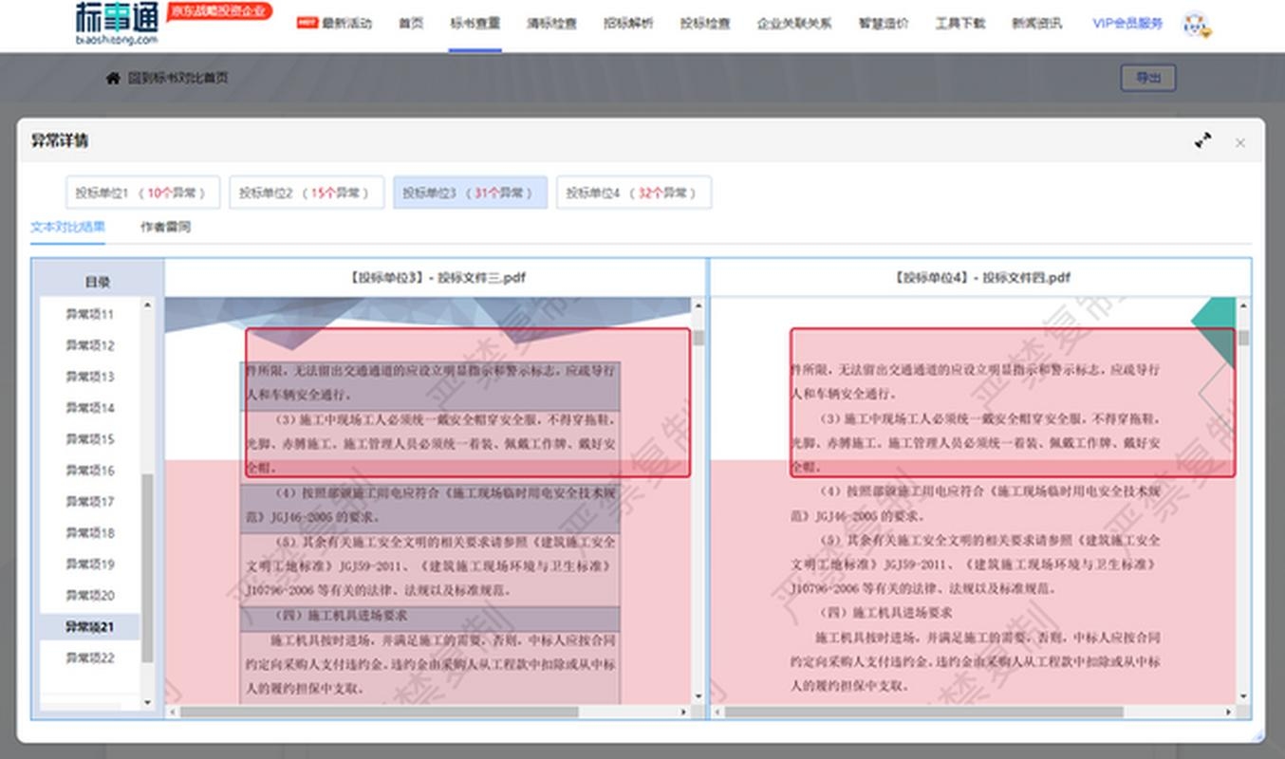Click the 文本对比结果 tab
Viewport: 1285px width, 759px height.
(x=66, y=226)
